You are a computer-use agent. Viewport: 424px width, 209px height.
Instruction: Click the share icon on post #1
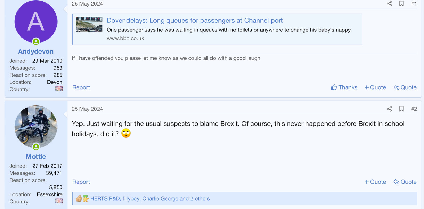click(389, 4)
